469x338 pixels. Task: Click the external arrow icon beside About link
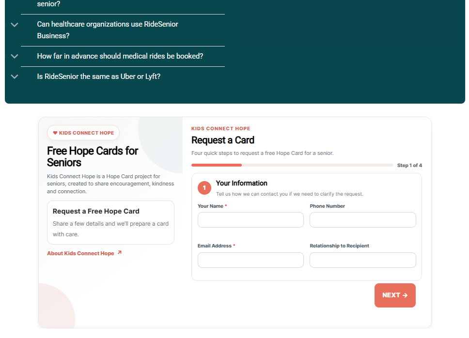(x=119, y=252)
